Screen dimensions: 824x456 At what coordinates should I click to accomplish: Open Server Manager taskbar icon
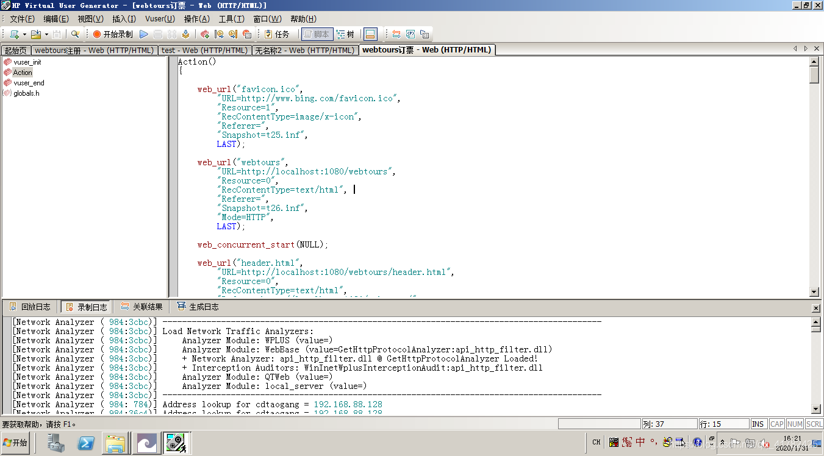(56, 443)
